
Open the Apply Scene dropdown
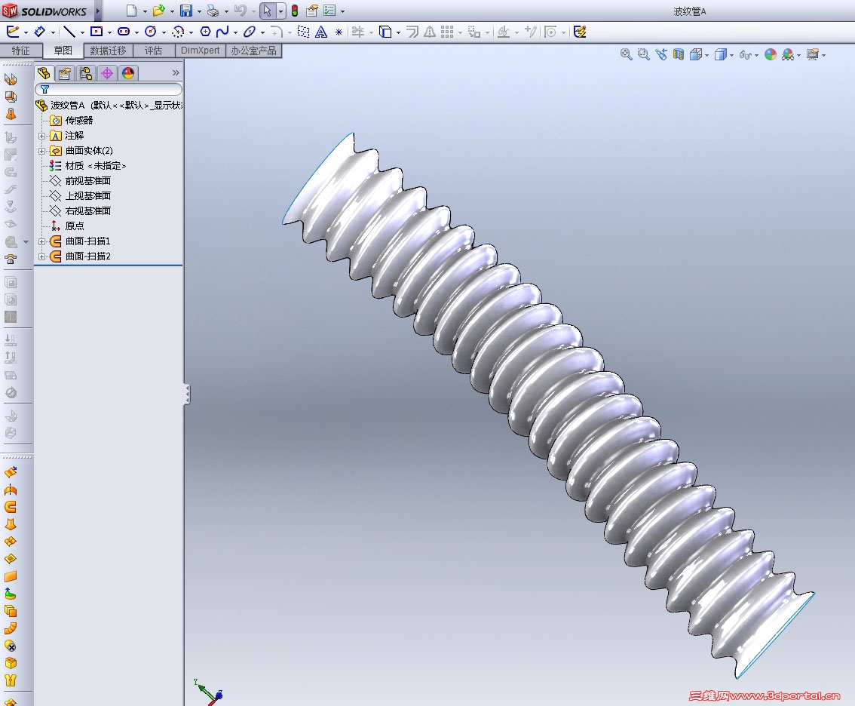799,55
